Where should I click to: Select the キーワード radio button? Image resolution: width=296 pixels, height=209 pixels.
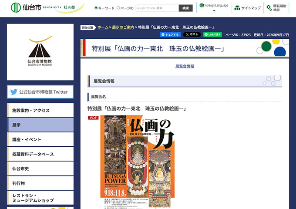[96, 8]
